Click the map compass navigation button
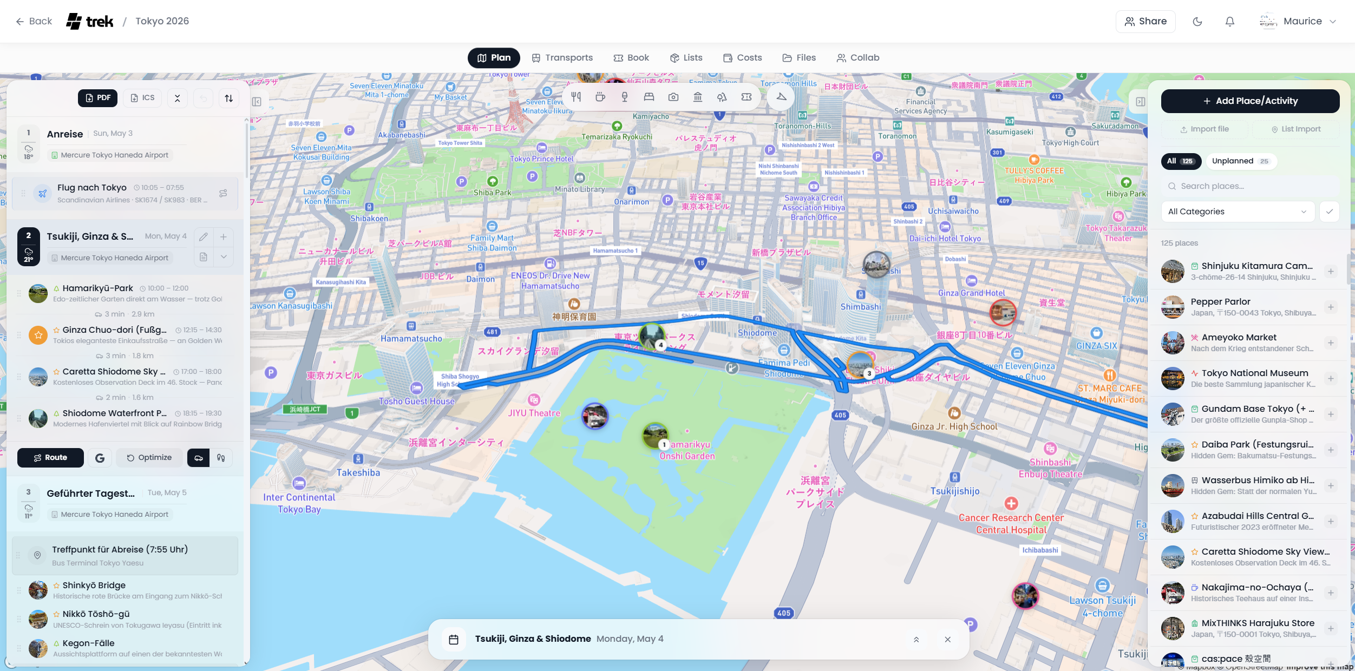 pos(781,97)
